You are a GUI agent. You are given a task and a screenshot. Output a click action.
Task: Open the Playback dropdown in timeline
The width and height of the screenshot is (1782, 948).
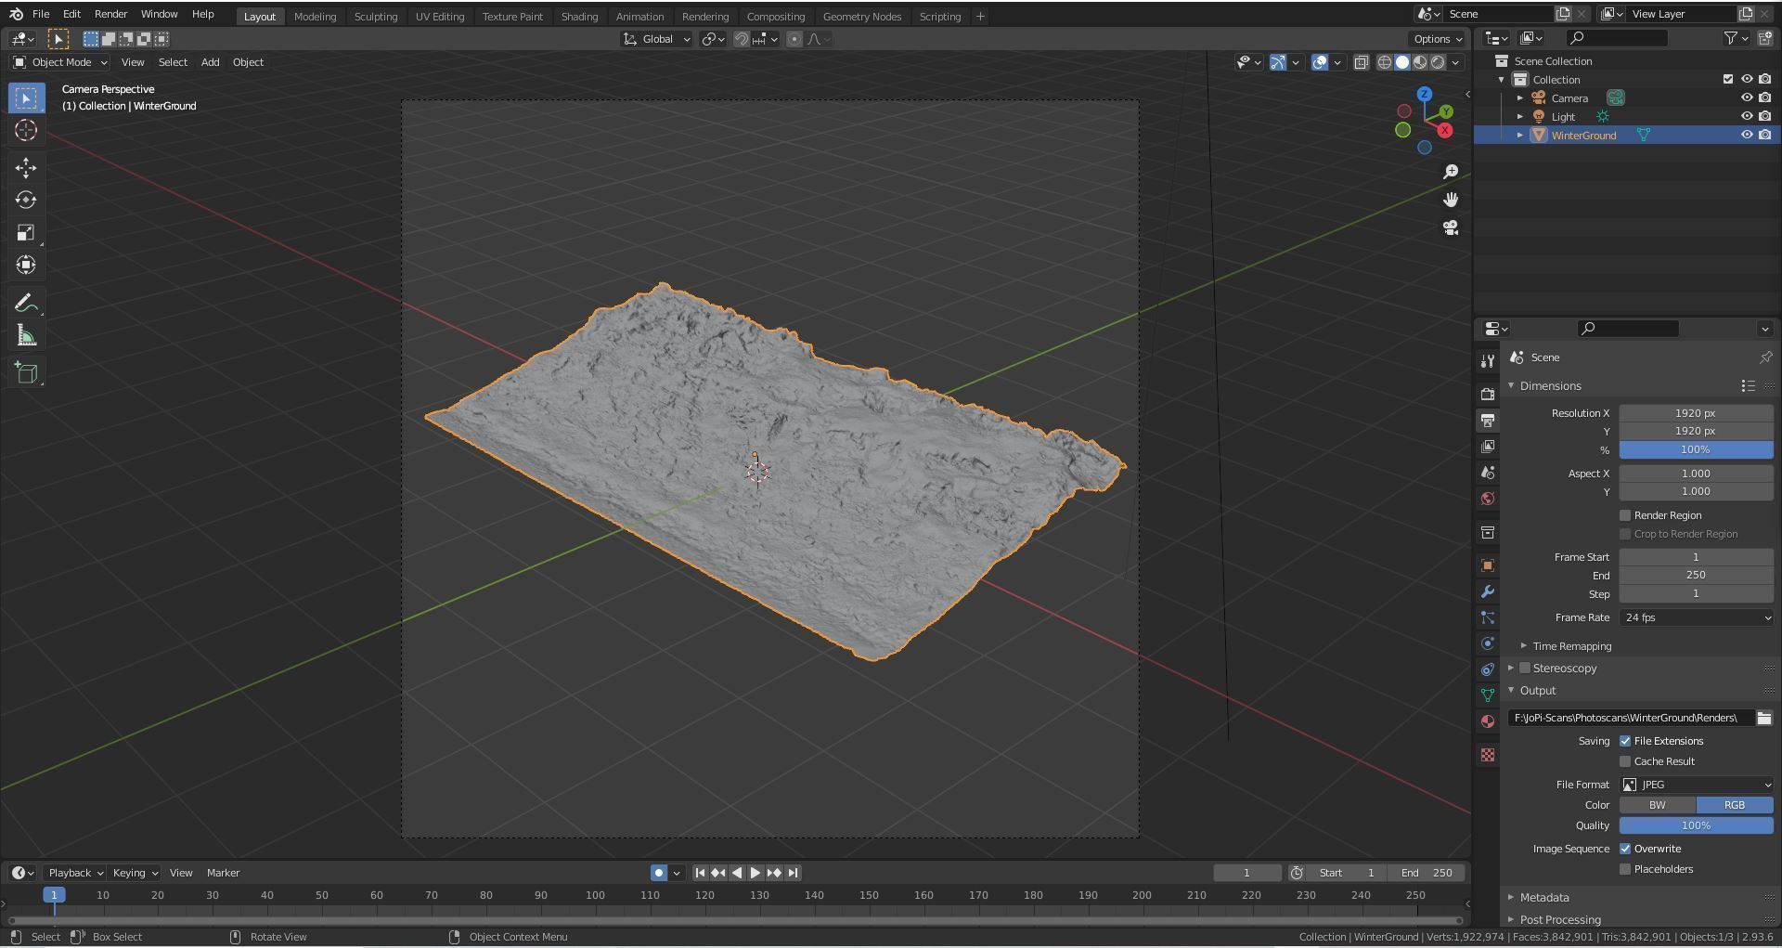click(74, 873)
